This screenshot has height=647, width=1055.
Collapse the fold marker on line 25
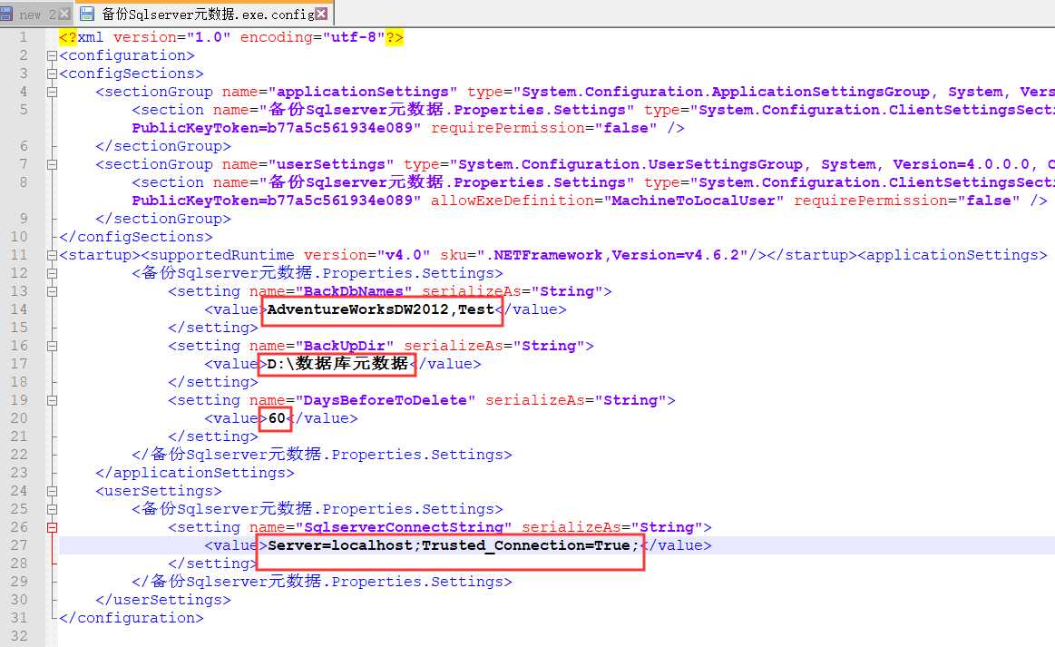52,510
